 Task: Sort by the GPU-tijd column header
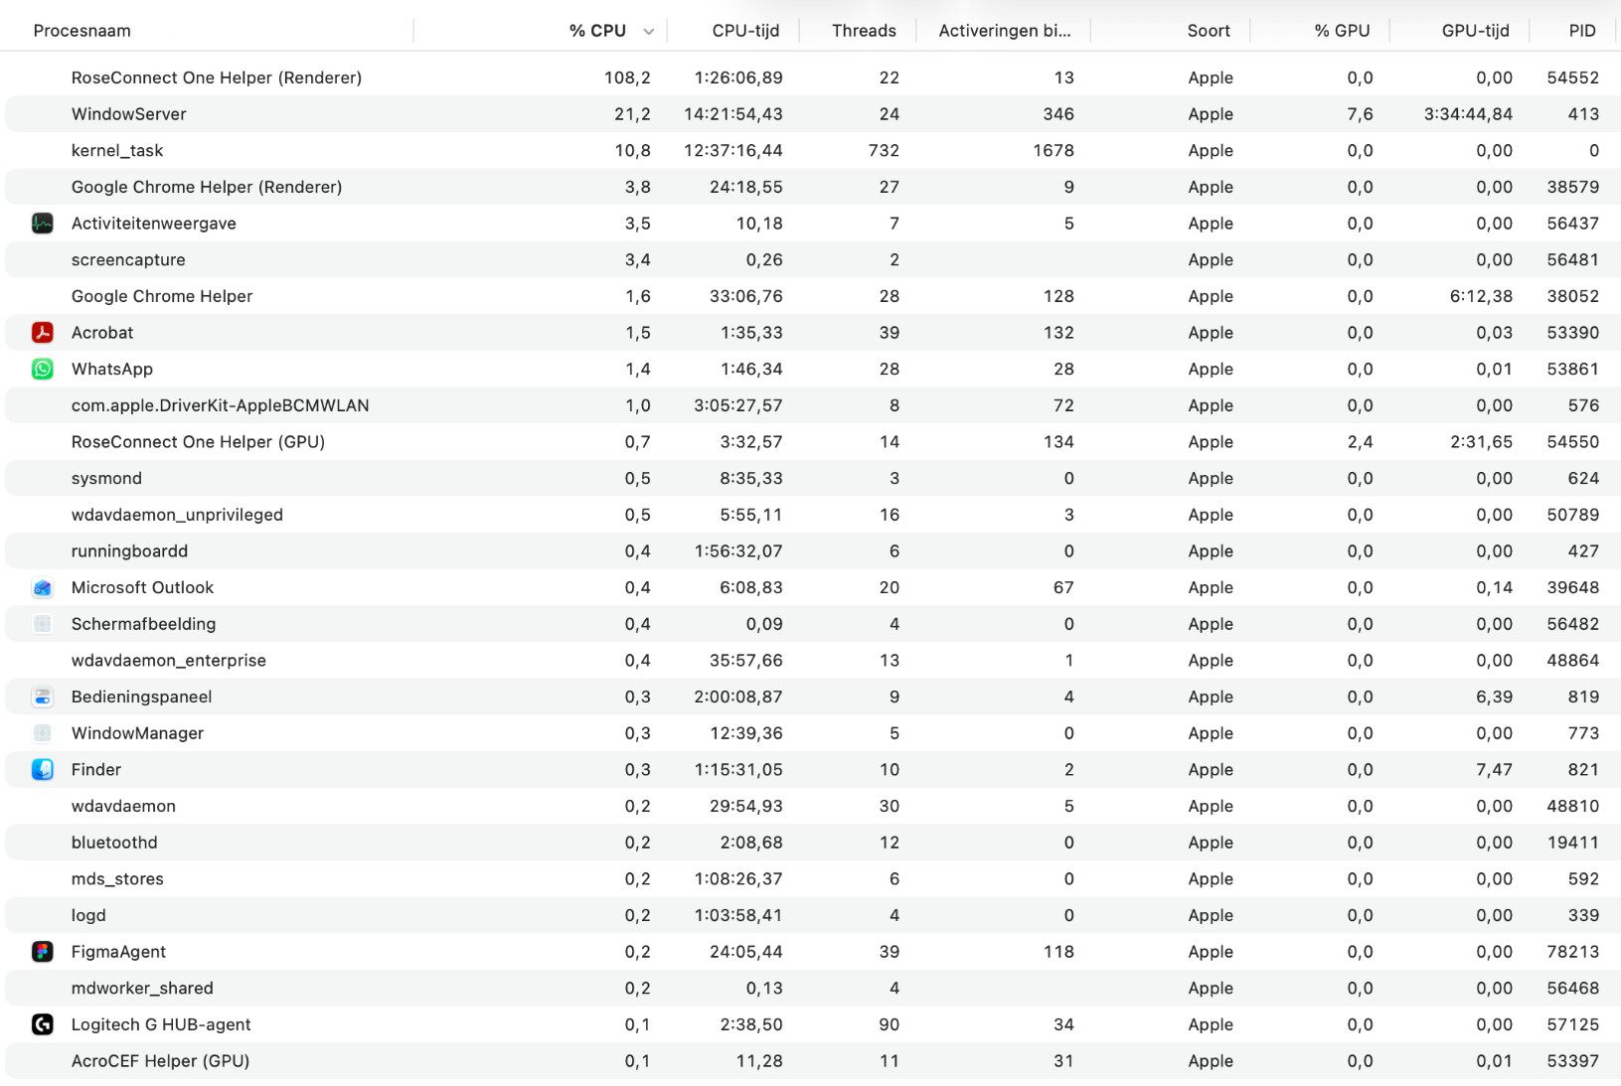point(1475,31)
